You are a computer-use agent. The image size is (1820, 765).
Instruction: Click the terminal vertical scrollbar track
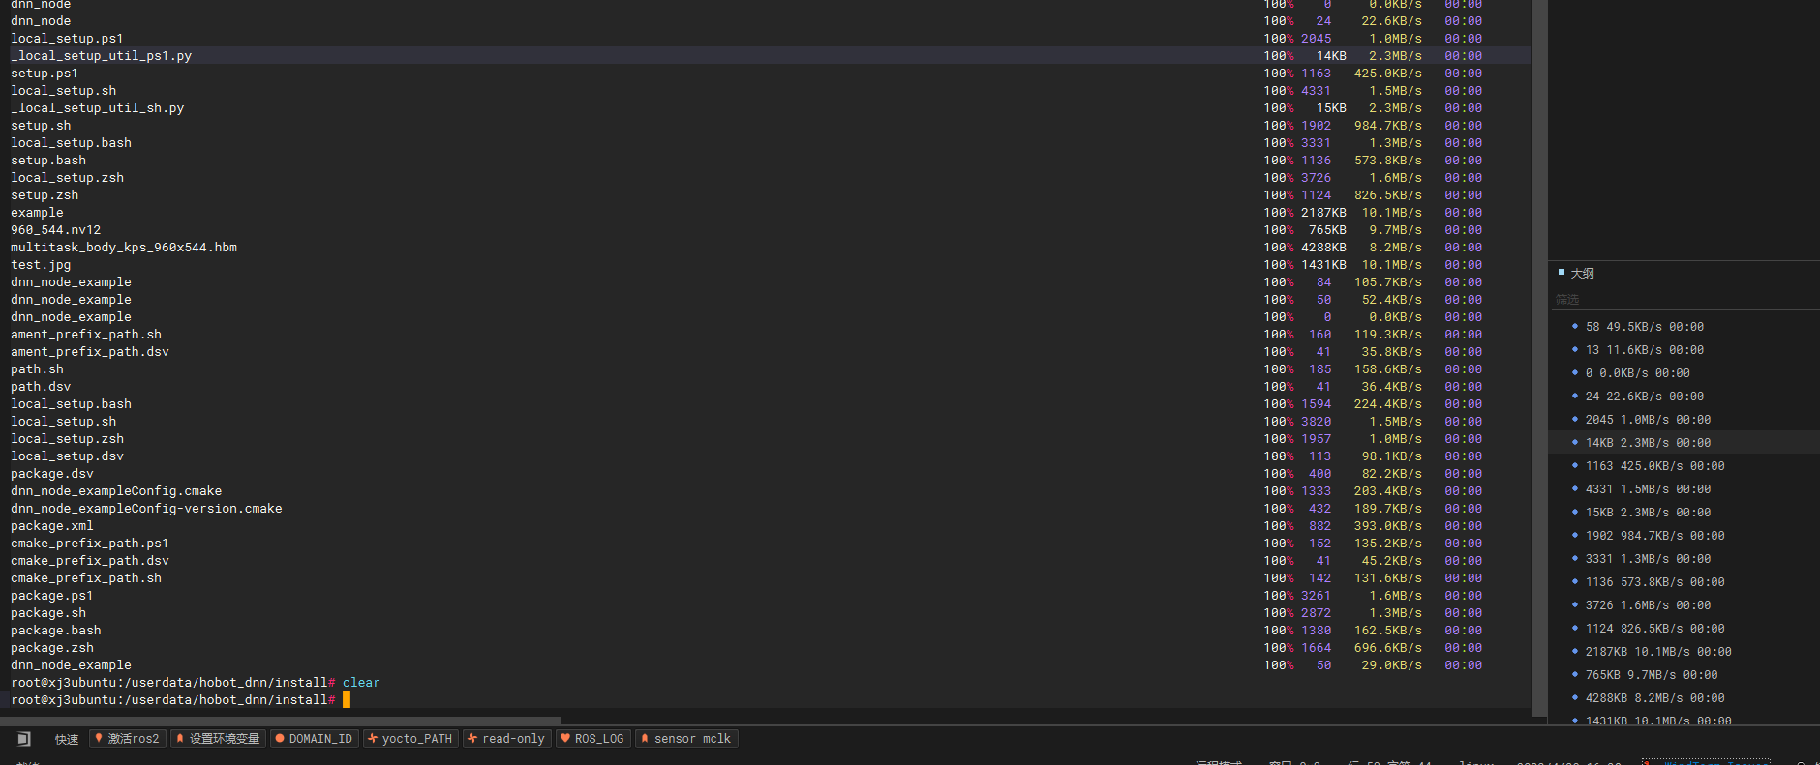pyautogui.click(x=1539, y=358)
